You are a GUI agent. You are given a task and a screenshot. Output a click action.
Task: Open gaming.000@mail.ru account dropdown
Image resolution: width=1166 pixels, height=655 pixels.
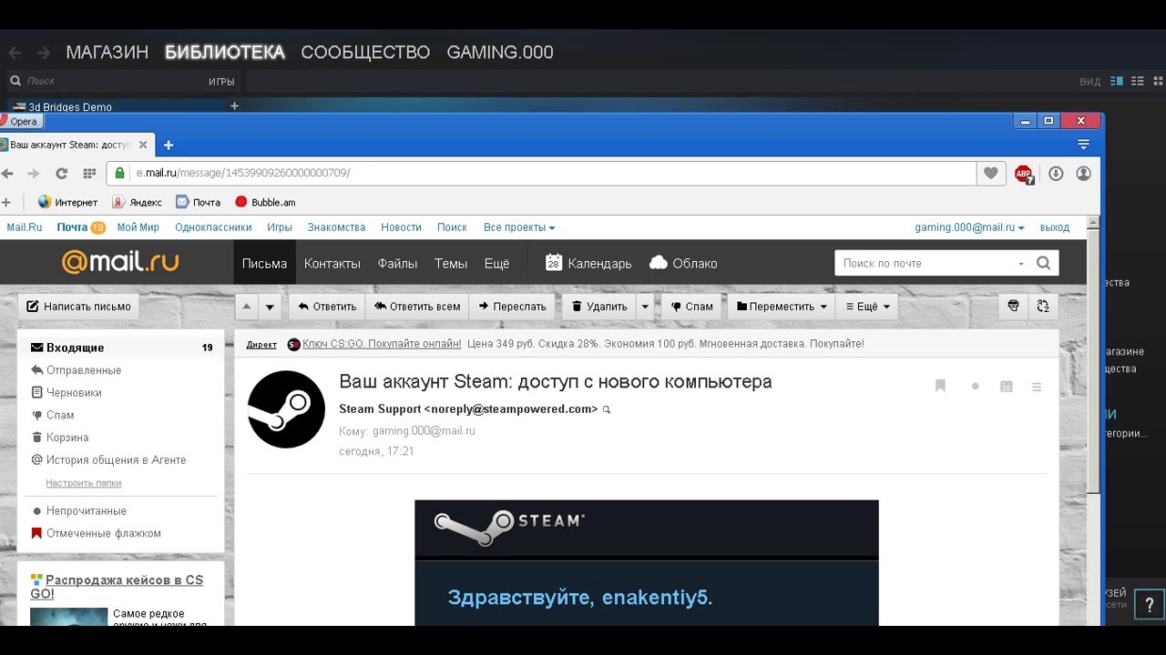pos(969,227)
